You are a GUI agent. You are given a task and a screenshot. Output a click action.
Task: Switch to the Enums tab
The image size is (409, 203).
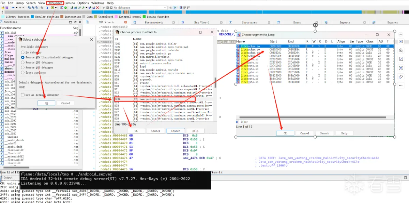click(297, 22)
